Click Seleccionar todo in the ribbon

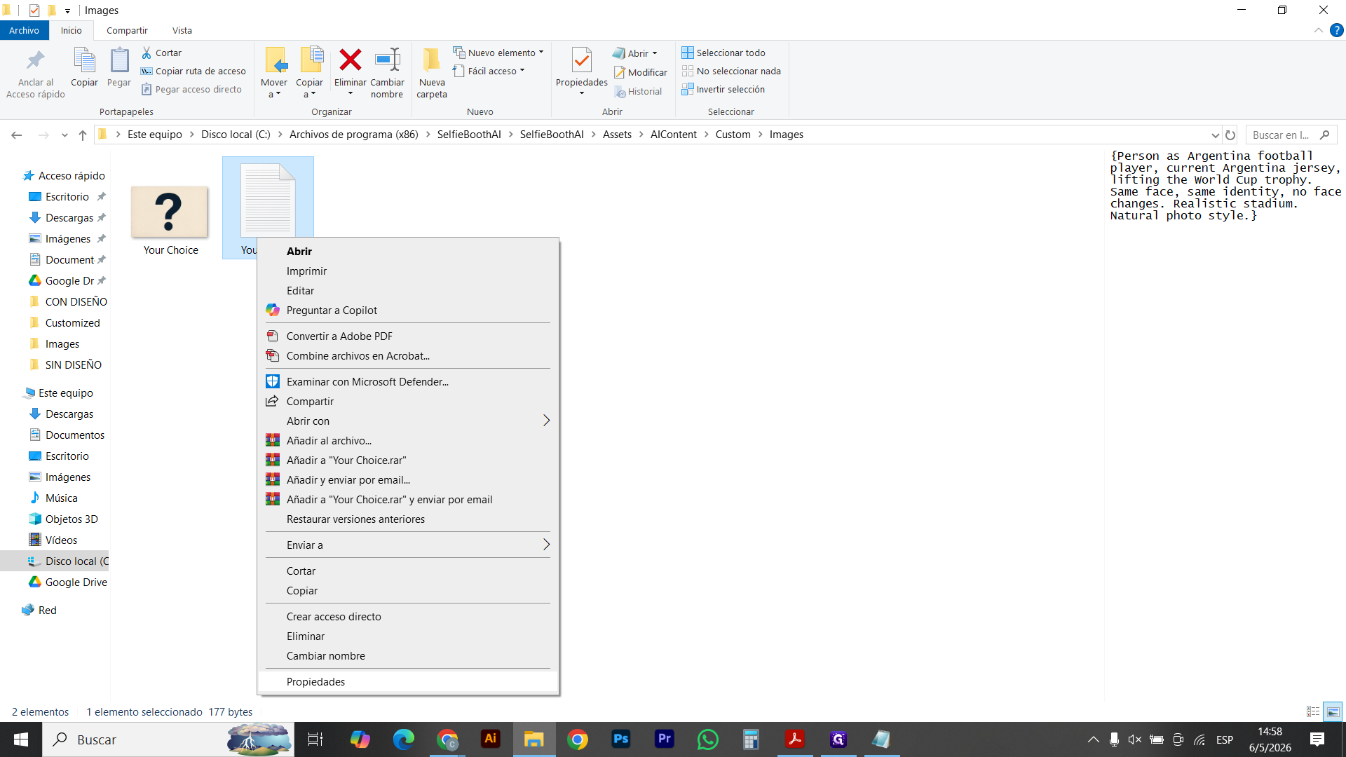tap(723, 53)
